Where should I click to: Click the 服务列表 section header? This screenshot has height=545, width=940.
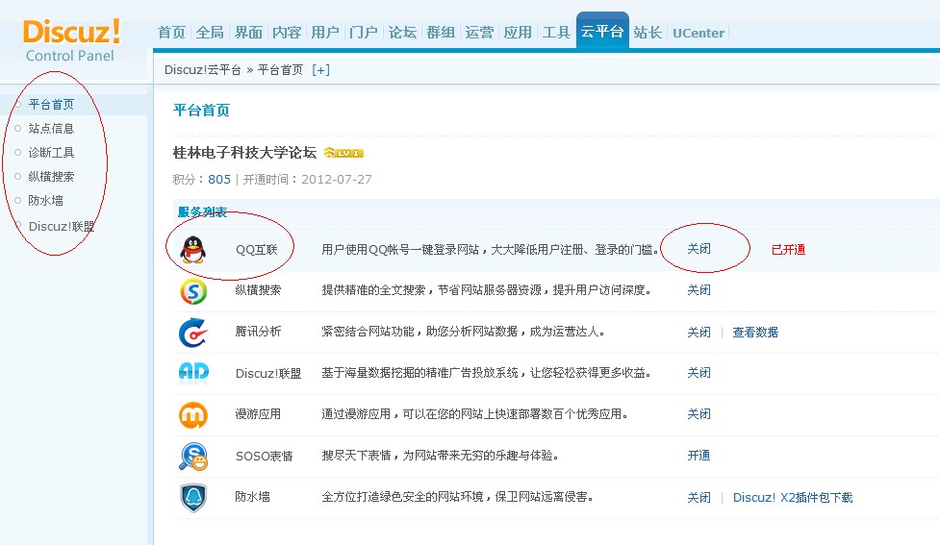(202, 211)
